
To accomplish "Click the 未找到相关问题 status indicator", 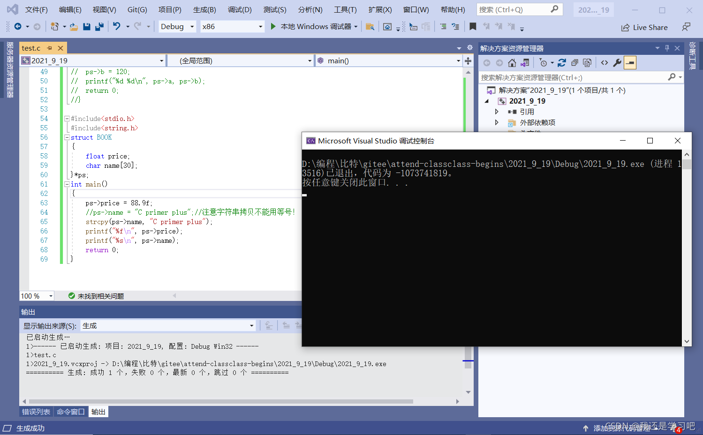I will click(x=96, y=296).
